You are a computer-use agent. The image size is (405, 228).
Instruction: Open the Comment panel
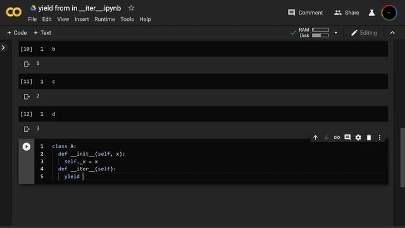click(305, 13)
